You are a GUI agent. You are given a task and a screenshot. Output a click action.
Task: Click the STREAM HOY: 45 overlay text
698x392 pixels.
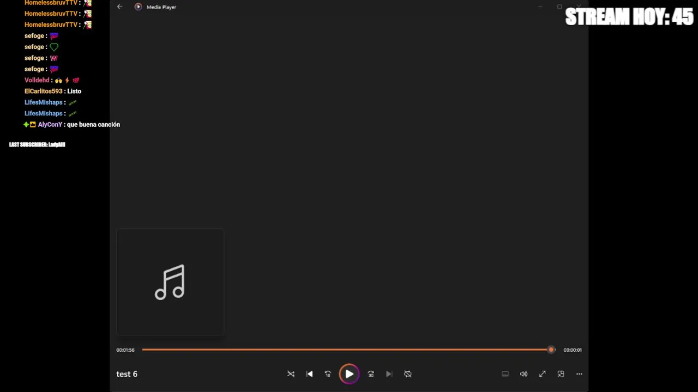629,17
